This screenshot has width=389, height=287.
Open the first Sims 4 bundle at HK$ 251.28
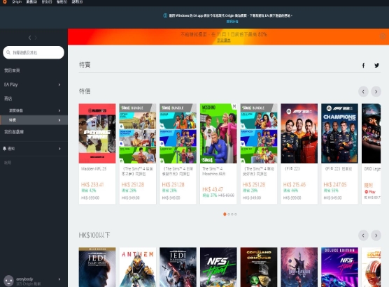[x=138, y=133]
